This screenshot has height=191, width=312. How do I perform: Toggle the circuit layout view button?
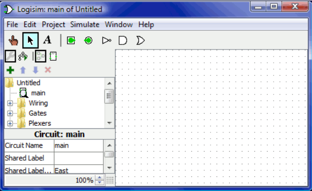[40, 56]
